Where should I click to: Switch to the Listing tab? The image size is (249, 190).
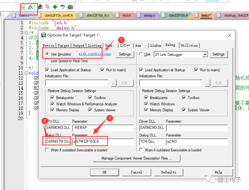(x=95, y=45)
